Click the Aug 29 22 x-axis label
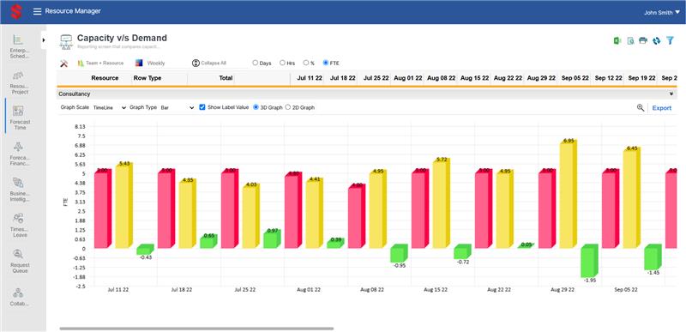Screen dimensions: 686x332 point(563,290)
